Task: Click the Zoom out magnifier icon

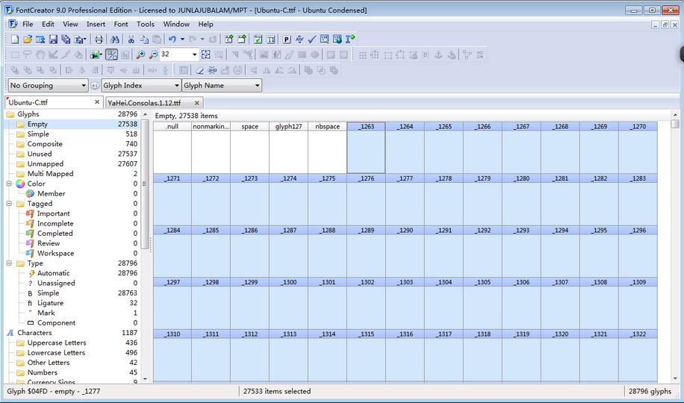Action: [153, 54]
